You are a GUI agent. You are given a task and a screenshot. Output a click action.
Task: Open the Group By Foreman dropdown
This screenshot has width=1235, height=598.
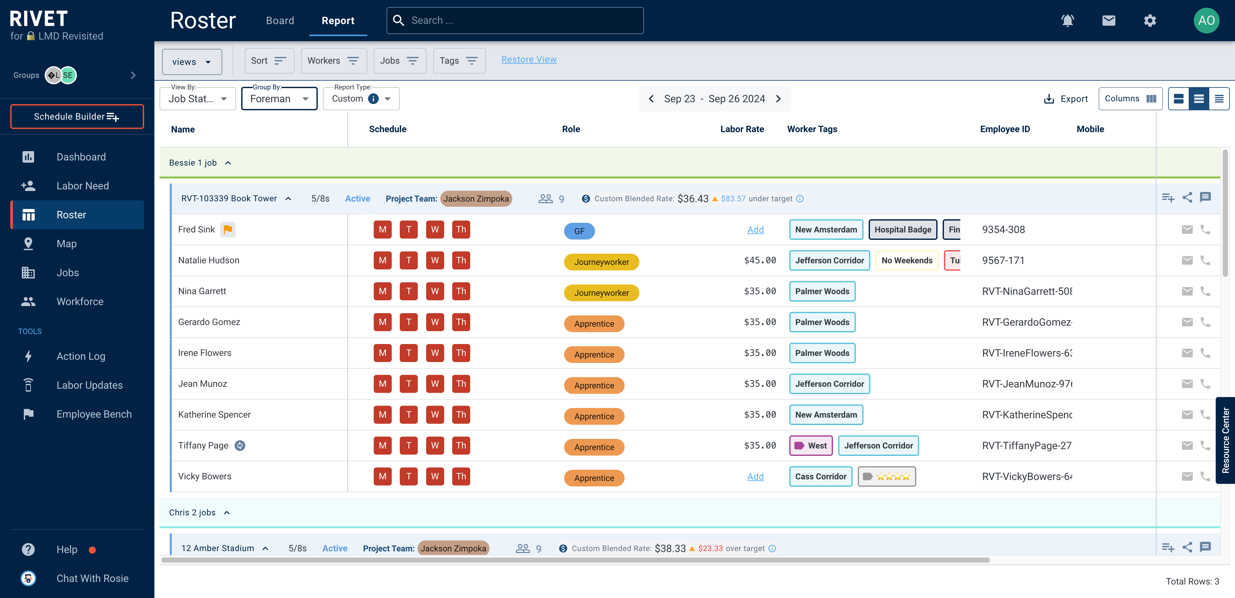[279, 99]
